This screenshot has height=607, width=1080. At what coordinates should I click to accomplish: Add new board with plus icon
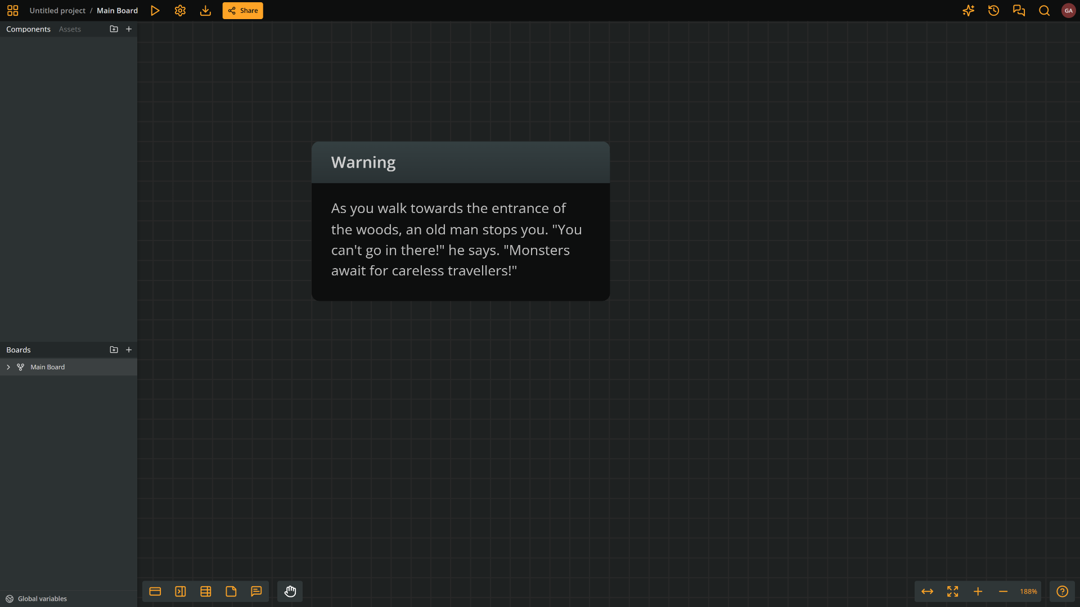[x=129, y=350]
